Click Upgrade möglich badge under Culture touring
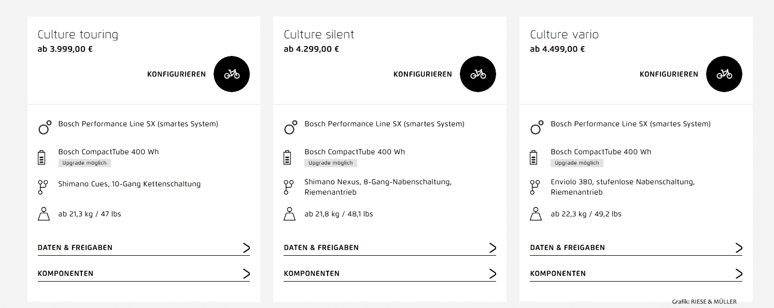Screen dimensions: 774x308 [85, 163]
